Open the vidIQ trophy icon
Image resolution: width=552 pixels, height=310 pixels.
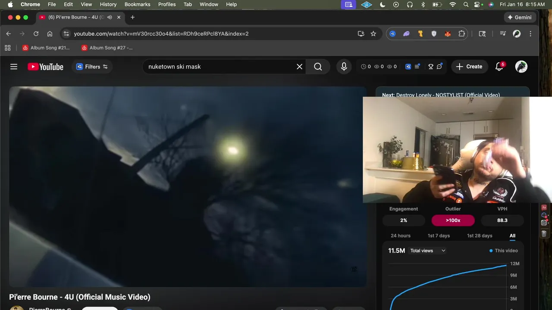point(430,67)
